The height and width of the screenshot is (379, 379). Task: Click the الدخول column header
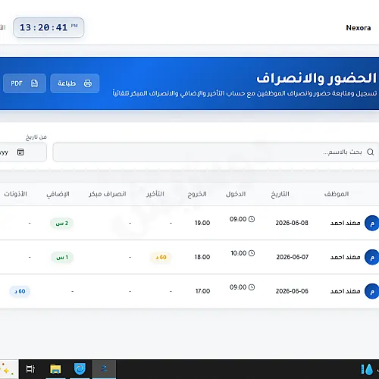pos(236,194)
